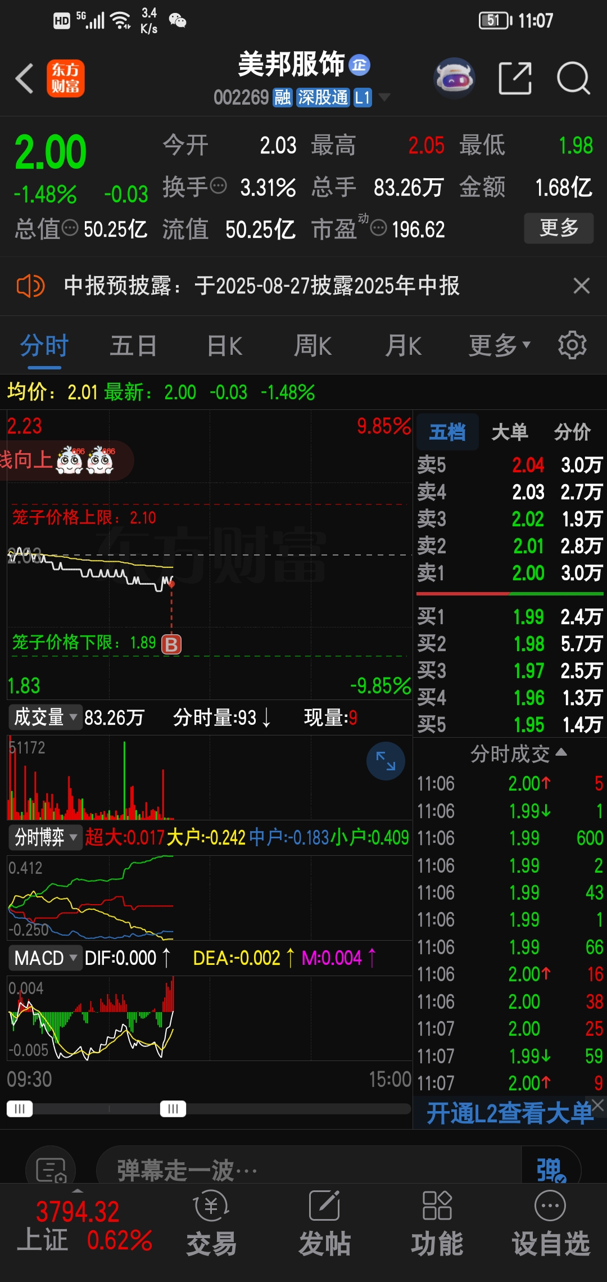
Task: Open the 分时博弈 indicator dropdown
Action: pyautogui.click(x=46, y=837)
